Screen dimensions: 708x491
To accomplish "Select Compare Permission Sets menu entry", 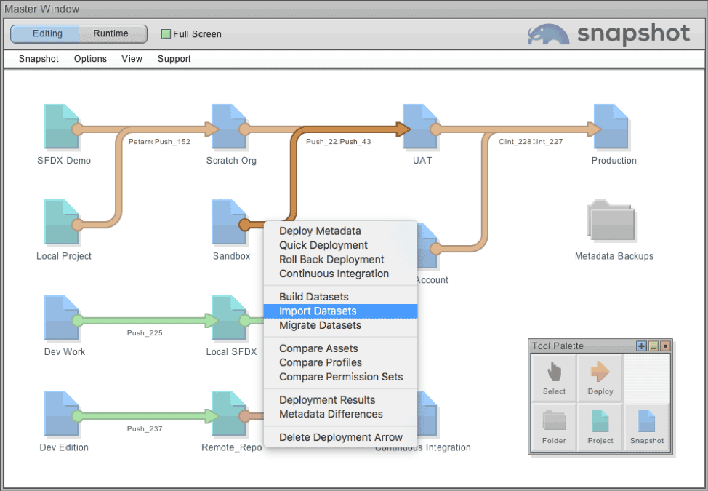I will [x=340, y=377].
